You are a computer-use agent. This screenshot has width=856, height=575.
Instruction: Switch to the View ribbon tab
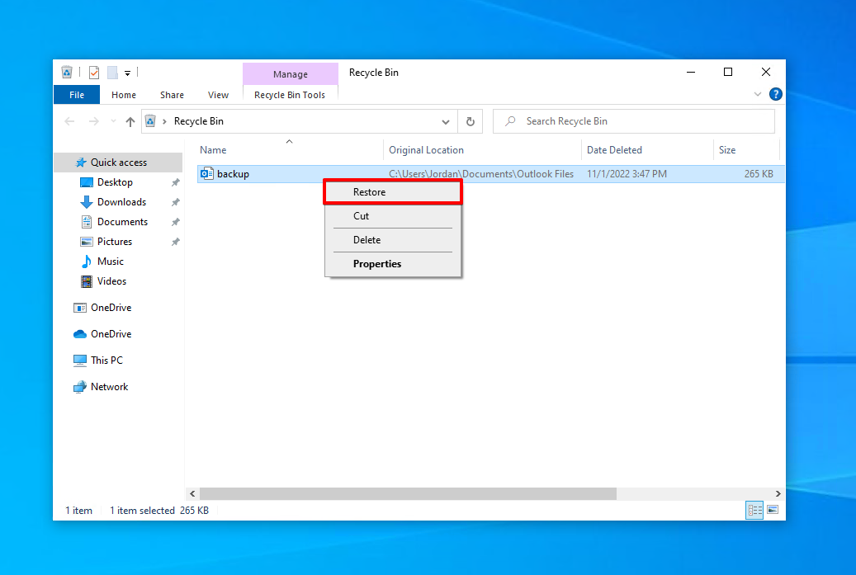pos(218,95)
